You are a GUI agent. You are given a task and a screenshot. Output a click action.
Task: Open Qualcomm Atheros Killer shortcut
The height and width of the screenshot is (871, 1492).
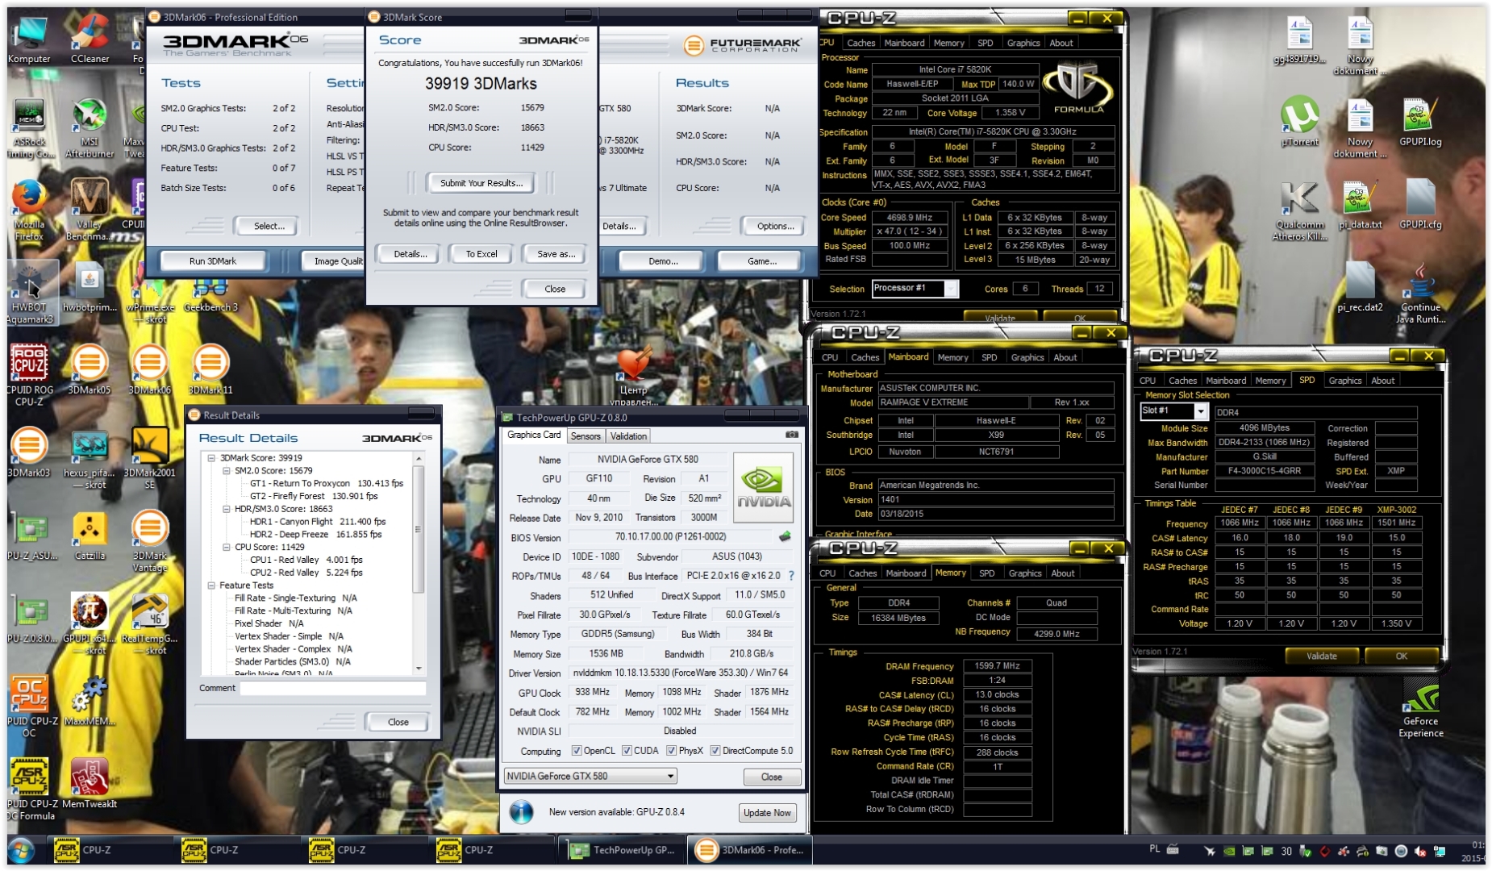pyautogui.click(x=1299, y=210)
